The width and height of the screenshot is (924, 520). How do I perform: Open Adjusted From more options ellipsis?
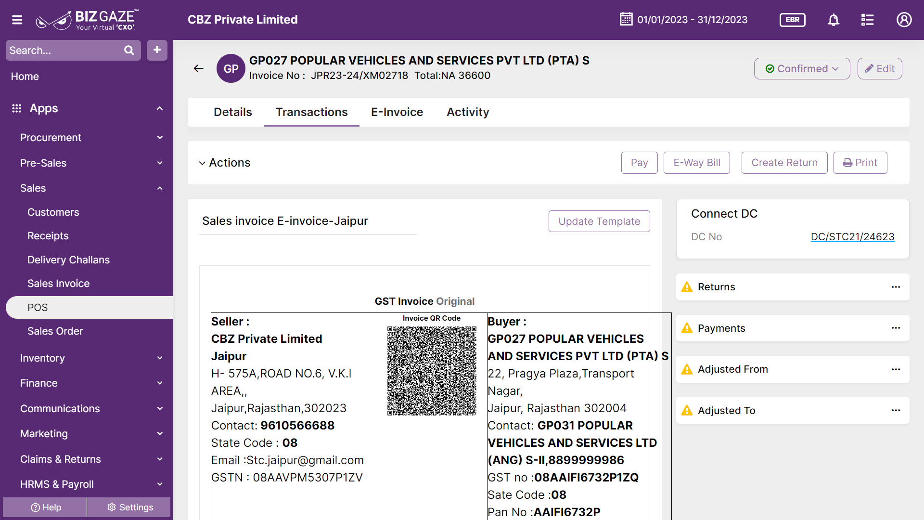pyautogui.click(x=896, y=369)
